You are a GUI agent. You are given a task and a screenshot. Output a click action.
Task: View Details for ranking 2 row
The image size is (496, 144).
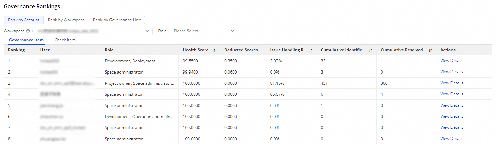pos(452,72)
